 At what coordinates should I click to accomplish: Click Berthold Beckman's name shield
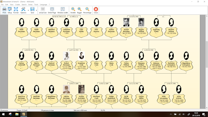(36, 99)
